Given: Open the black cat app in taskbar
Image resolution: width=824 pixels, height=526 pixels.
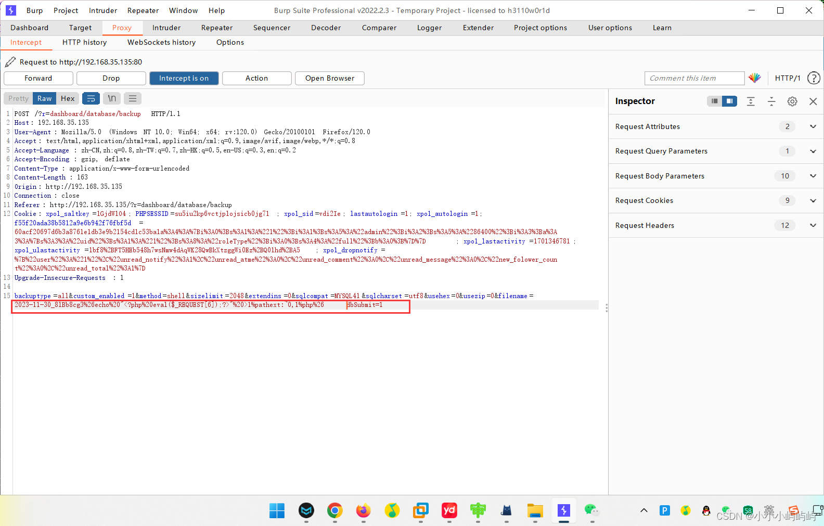Looking at the screenshot, I should tap(507, 511).
